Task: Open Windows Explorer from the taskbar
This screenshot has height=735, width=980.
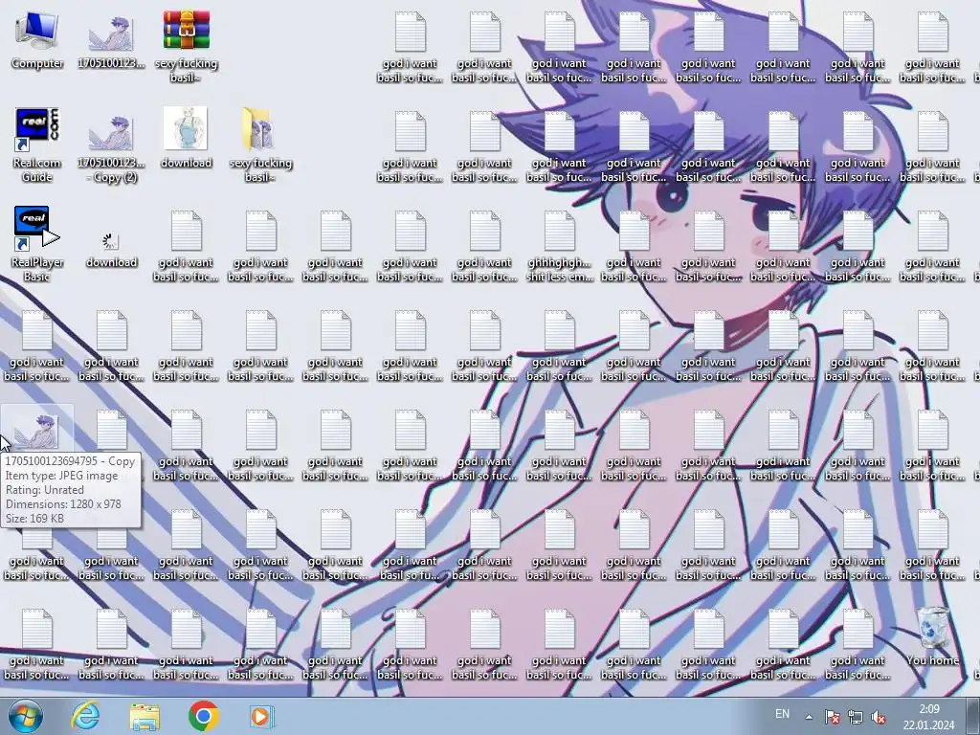Action: click(x=145, y=716)
